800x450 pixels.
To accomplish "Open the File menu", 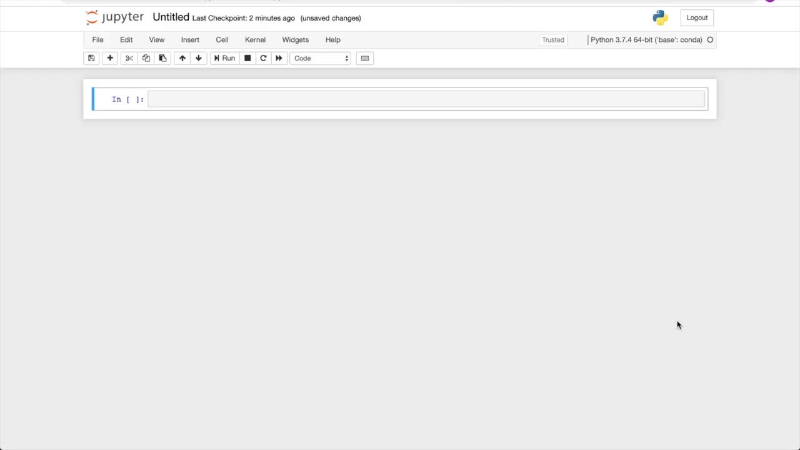I will (x=97, y=39).
